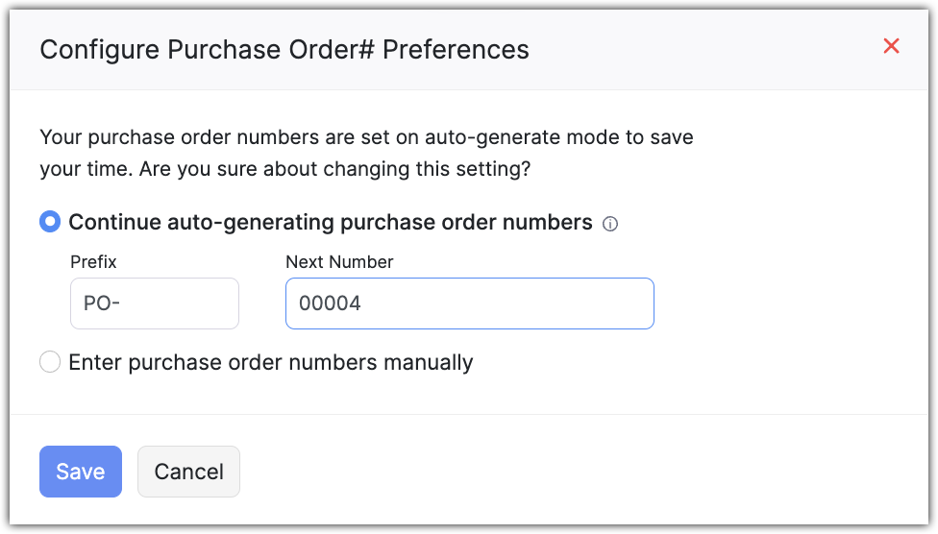Dismiss the preferences dialog via Cancel
This screenshot has width=938, height=534.
188,472
